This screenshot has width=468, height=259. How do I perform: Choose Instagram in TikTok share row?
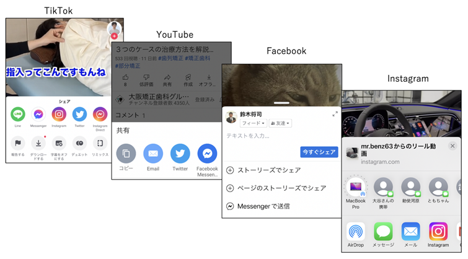[x=59, y=115]
